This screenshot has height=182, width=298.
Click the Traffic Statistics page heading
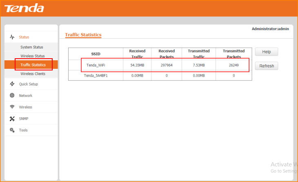point(83,35)
